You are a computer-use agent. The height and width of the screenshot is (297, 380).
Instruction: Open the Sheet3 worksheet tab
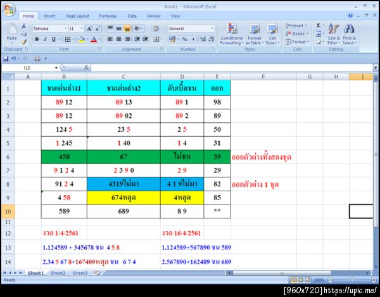pos(80,273)
